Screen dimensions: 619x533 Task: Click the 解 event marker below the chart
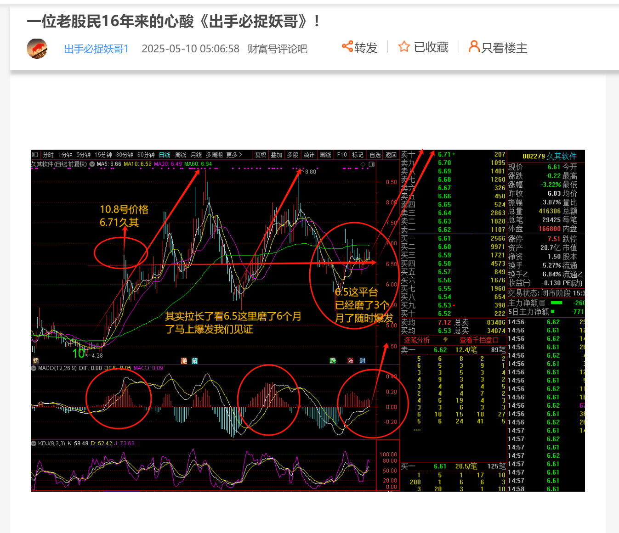point(194,361)
